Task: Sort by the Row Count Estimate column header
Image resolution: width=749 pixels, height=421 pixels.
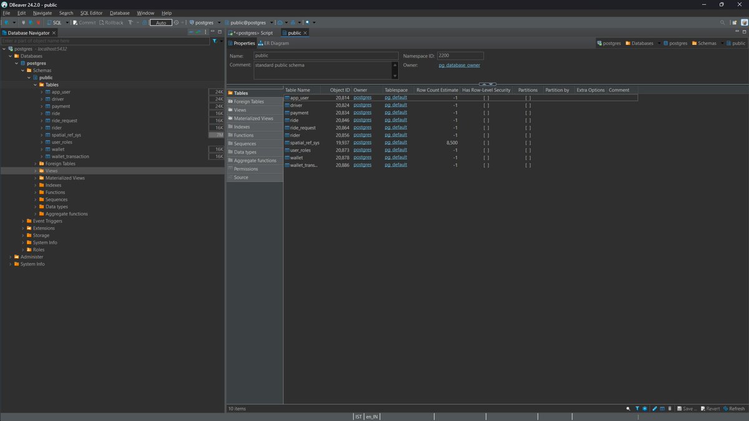Action: [x=437, y=90]
